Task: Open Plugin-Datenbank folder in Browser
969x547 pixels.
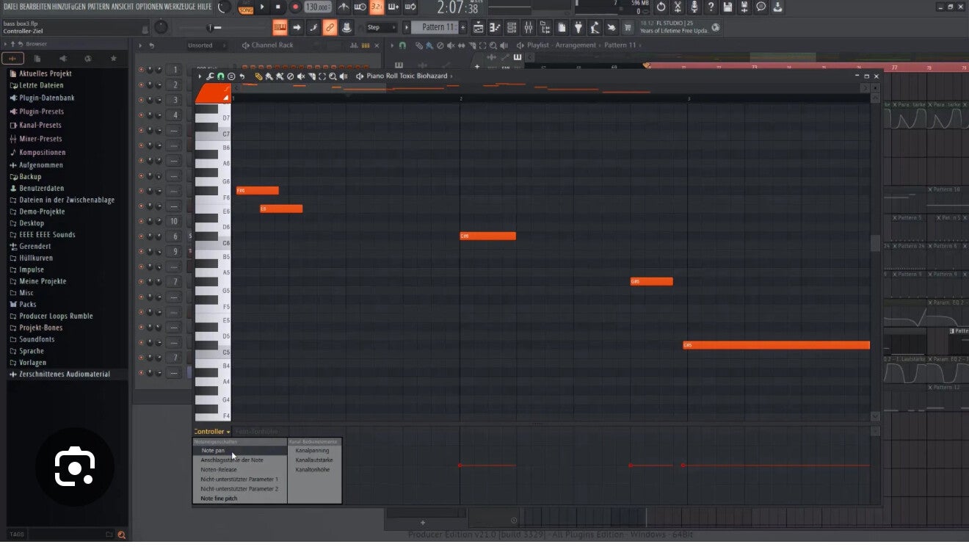Action: click(46, 98)
